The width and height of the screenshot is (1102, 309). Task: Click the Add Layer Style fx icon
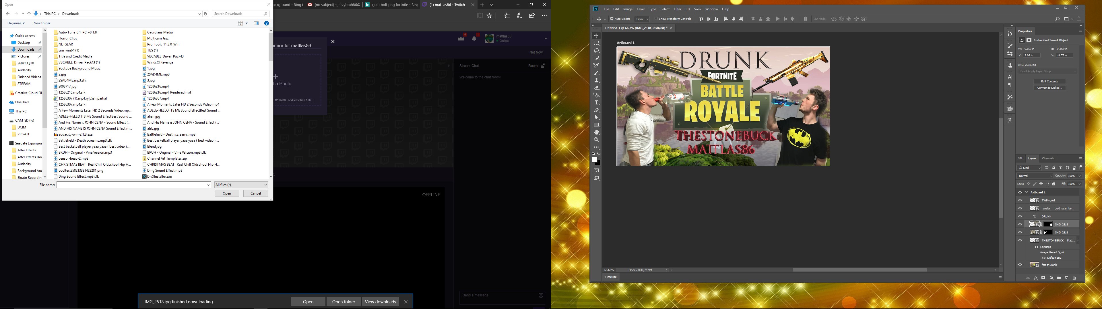click(x=1036, y=278)
